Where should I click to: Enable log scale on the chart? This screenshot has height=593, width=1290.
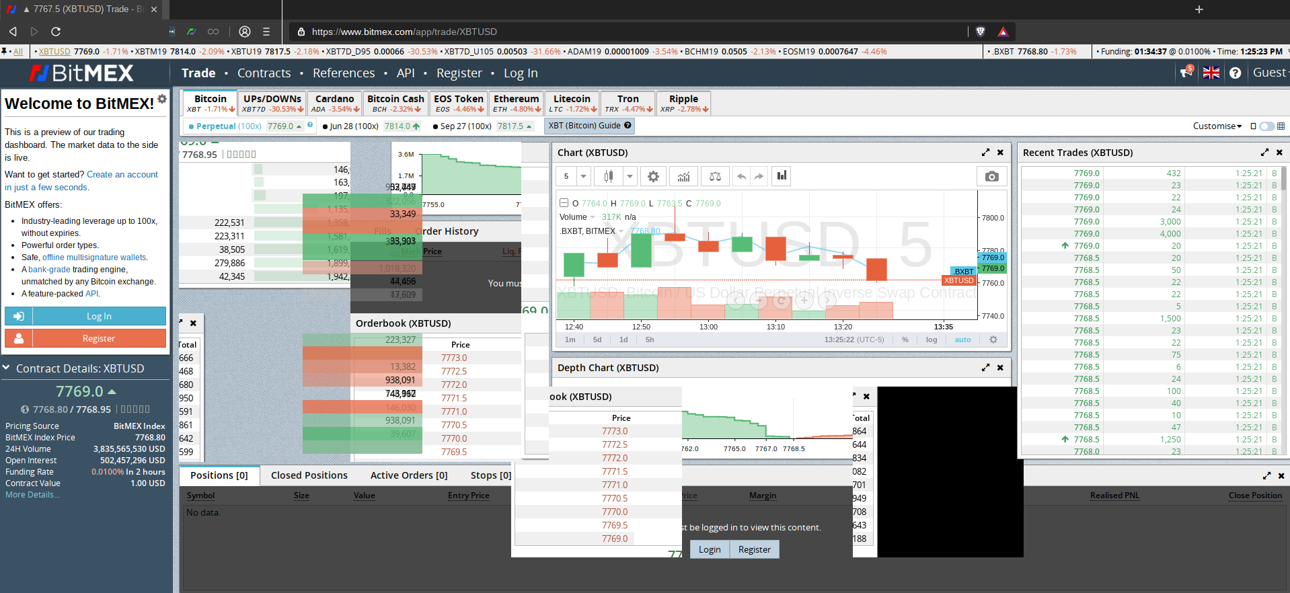click(x=932, y=340)
